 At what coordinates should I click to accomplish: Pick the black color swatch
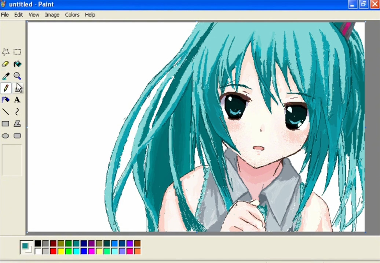point(38,243)
